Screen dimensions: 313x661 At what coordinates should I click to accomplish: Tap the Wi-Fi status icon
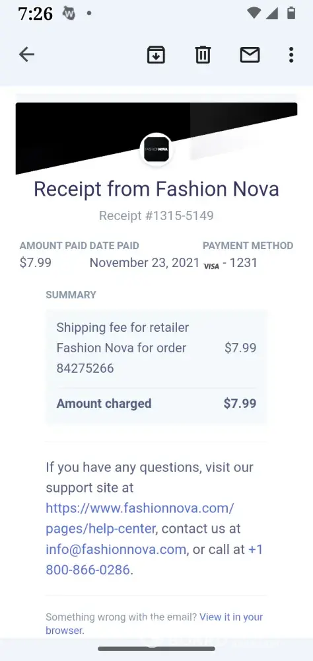pyautogui.click(x=254, y=13)
